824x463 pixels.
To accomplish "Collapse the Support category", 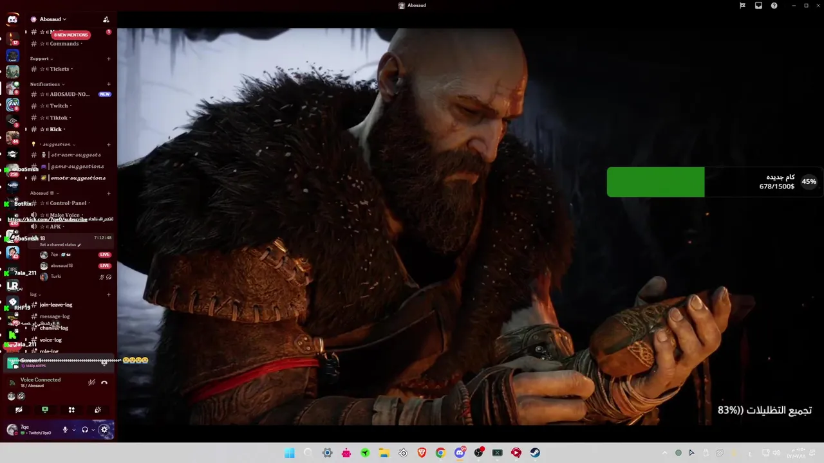I will 41,59.
